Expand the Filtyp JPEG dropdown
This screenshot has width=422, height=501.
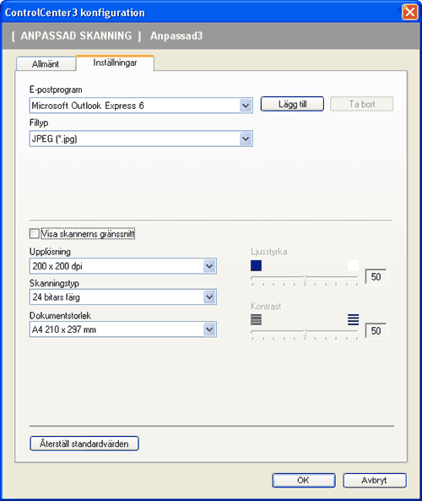point(246,139)
